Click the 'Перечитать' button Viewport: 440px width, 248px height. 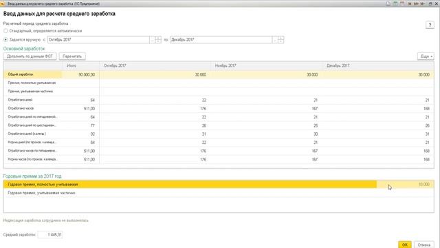tap(72, 56)
